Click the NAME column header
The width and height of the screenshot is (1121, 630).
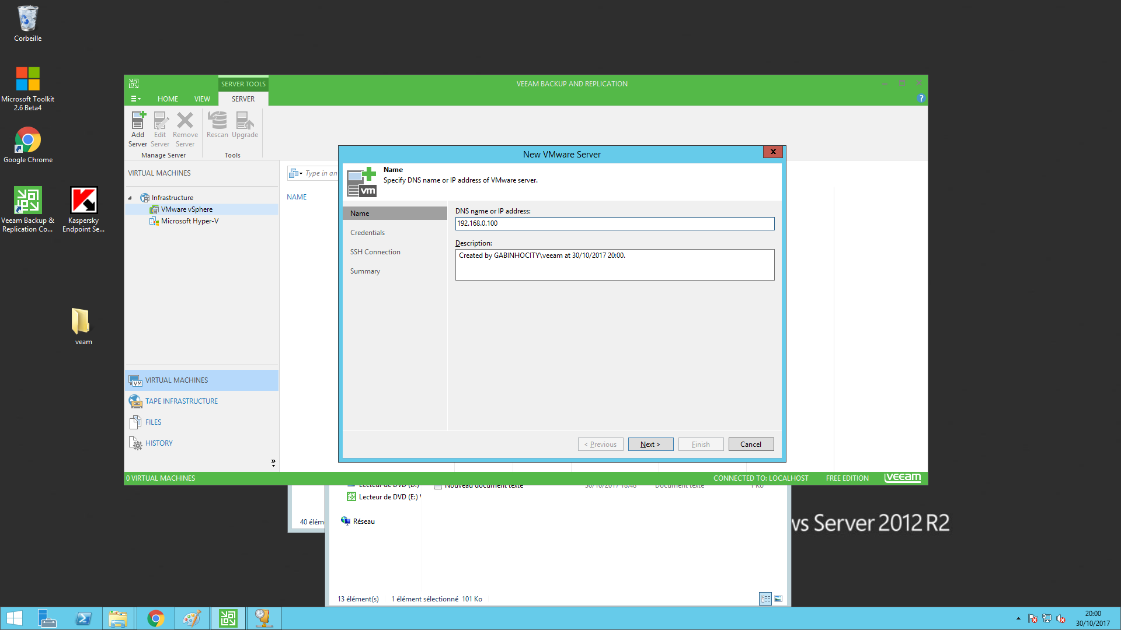tap(297, 197)
